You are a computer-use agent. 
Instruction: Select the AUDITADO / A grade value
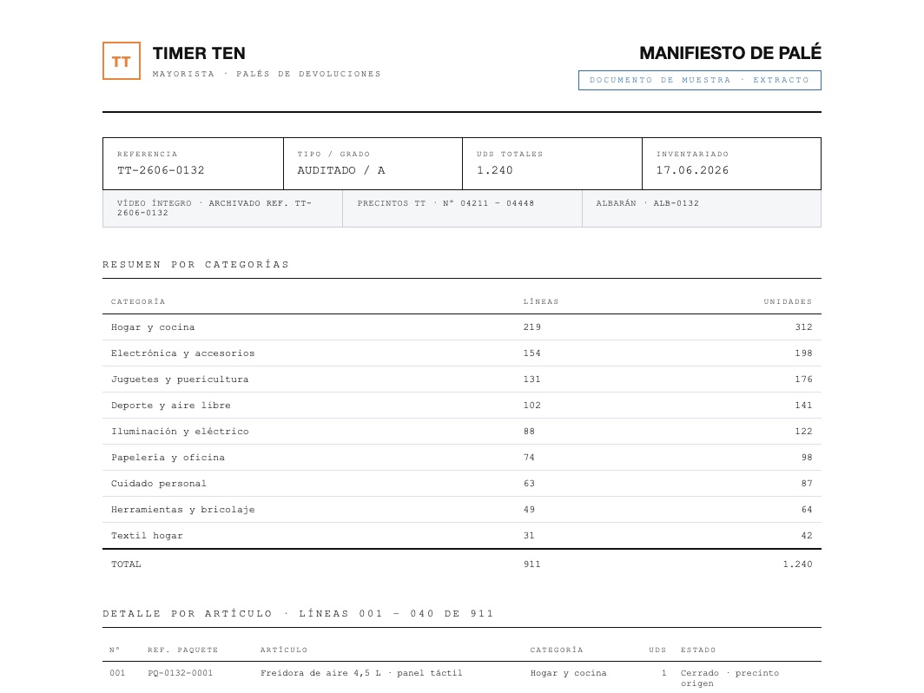[341, 170]
